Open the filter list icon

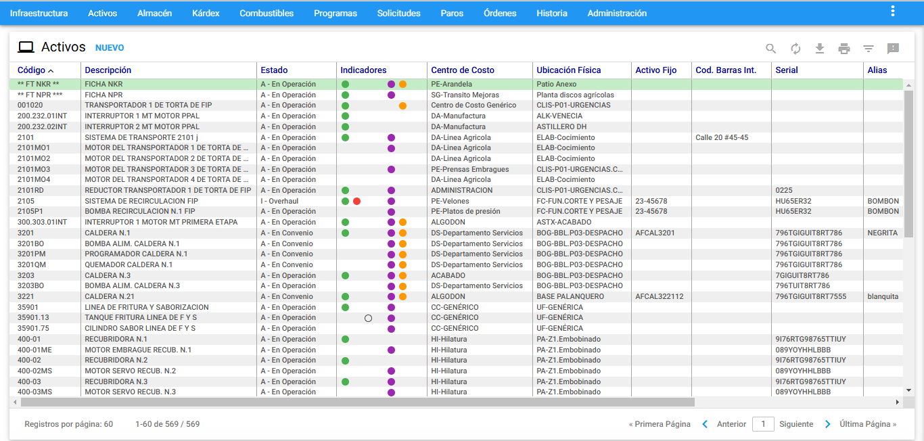(x=869, y=48)
